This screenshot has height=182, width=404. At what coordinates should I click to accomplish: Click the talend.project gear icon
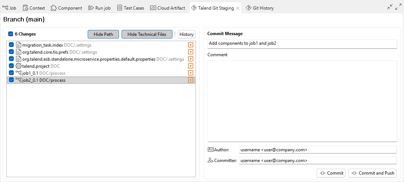tap(19, 66)
